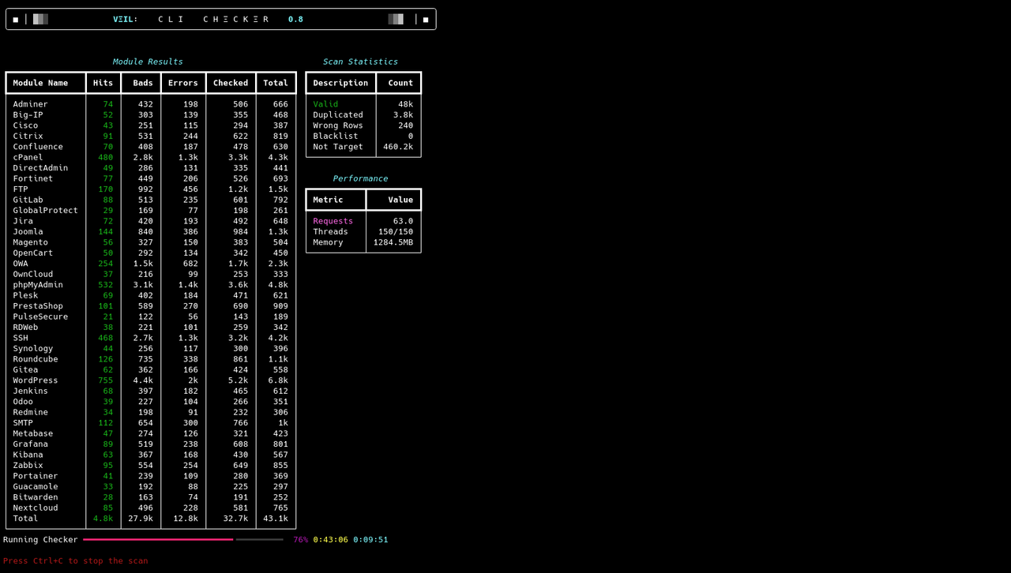This screenshot has height=573, width=1011.
Task: Select the Bads column header
Action: [143, 83]
